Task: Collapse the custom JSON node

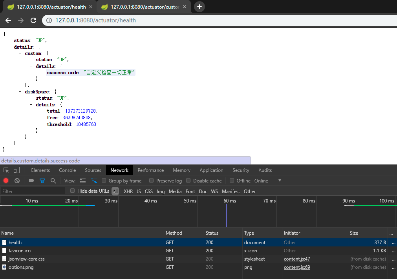Action: point(20,53)
